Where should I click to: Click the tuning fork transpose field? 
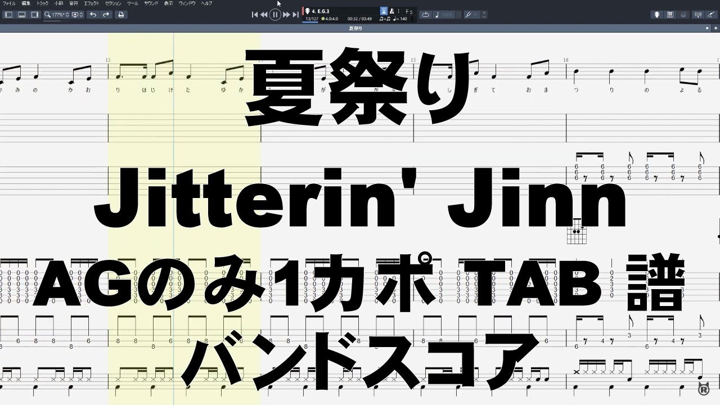pos(471,15)
